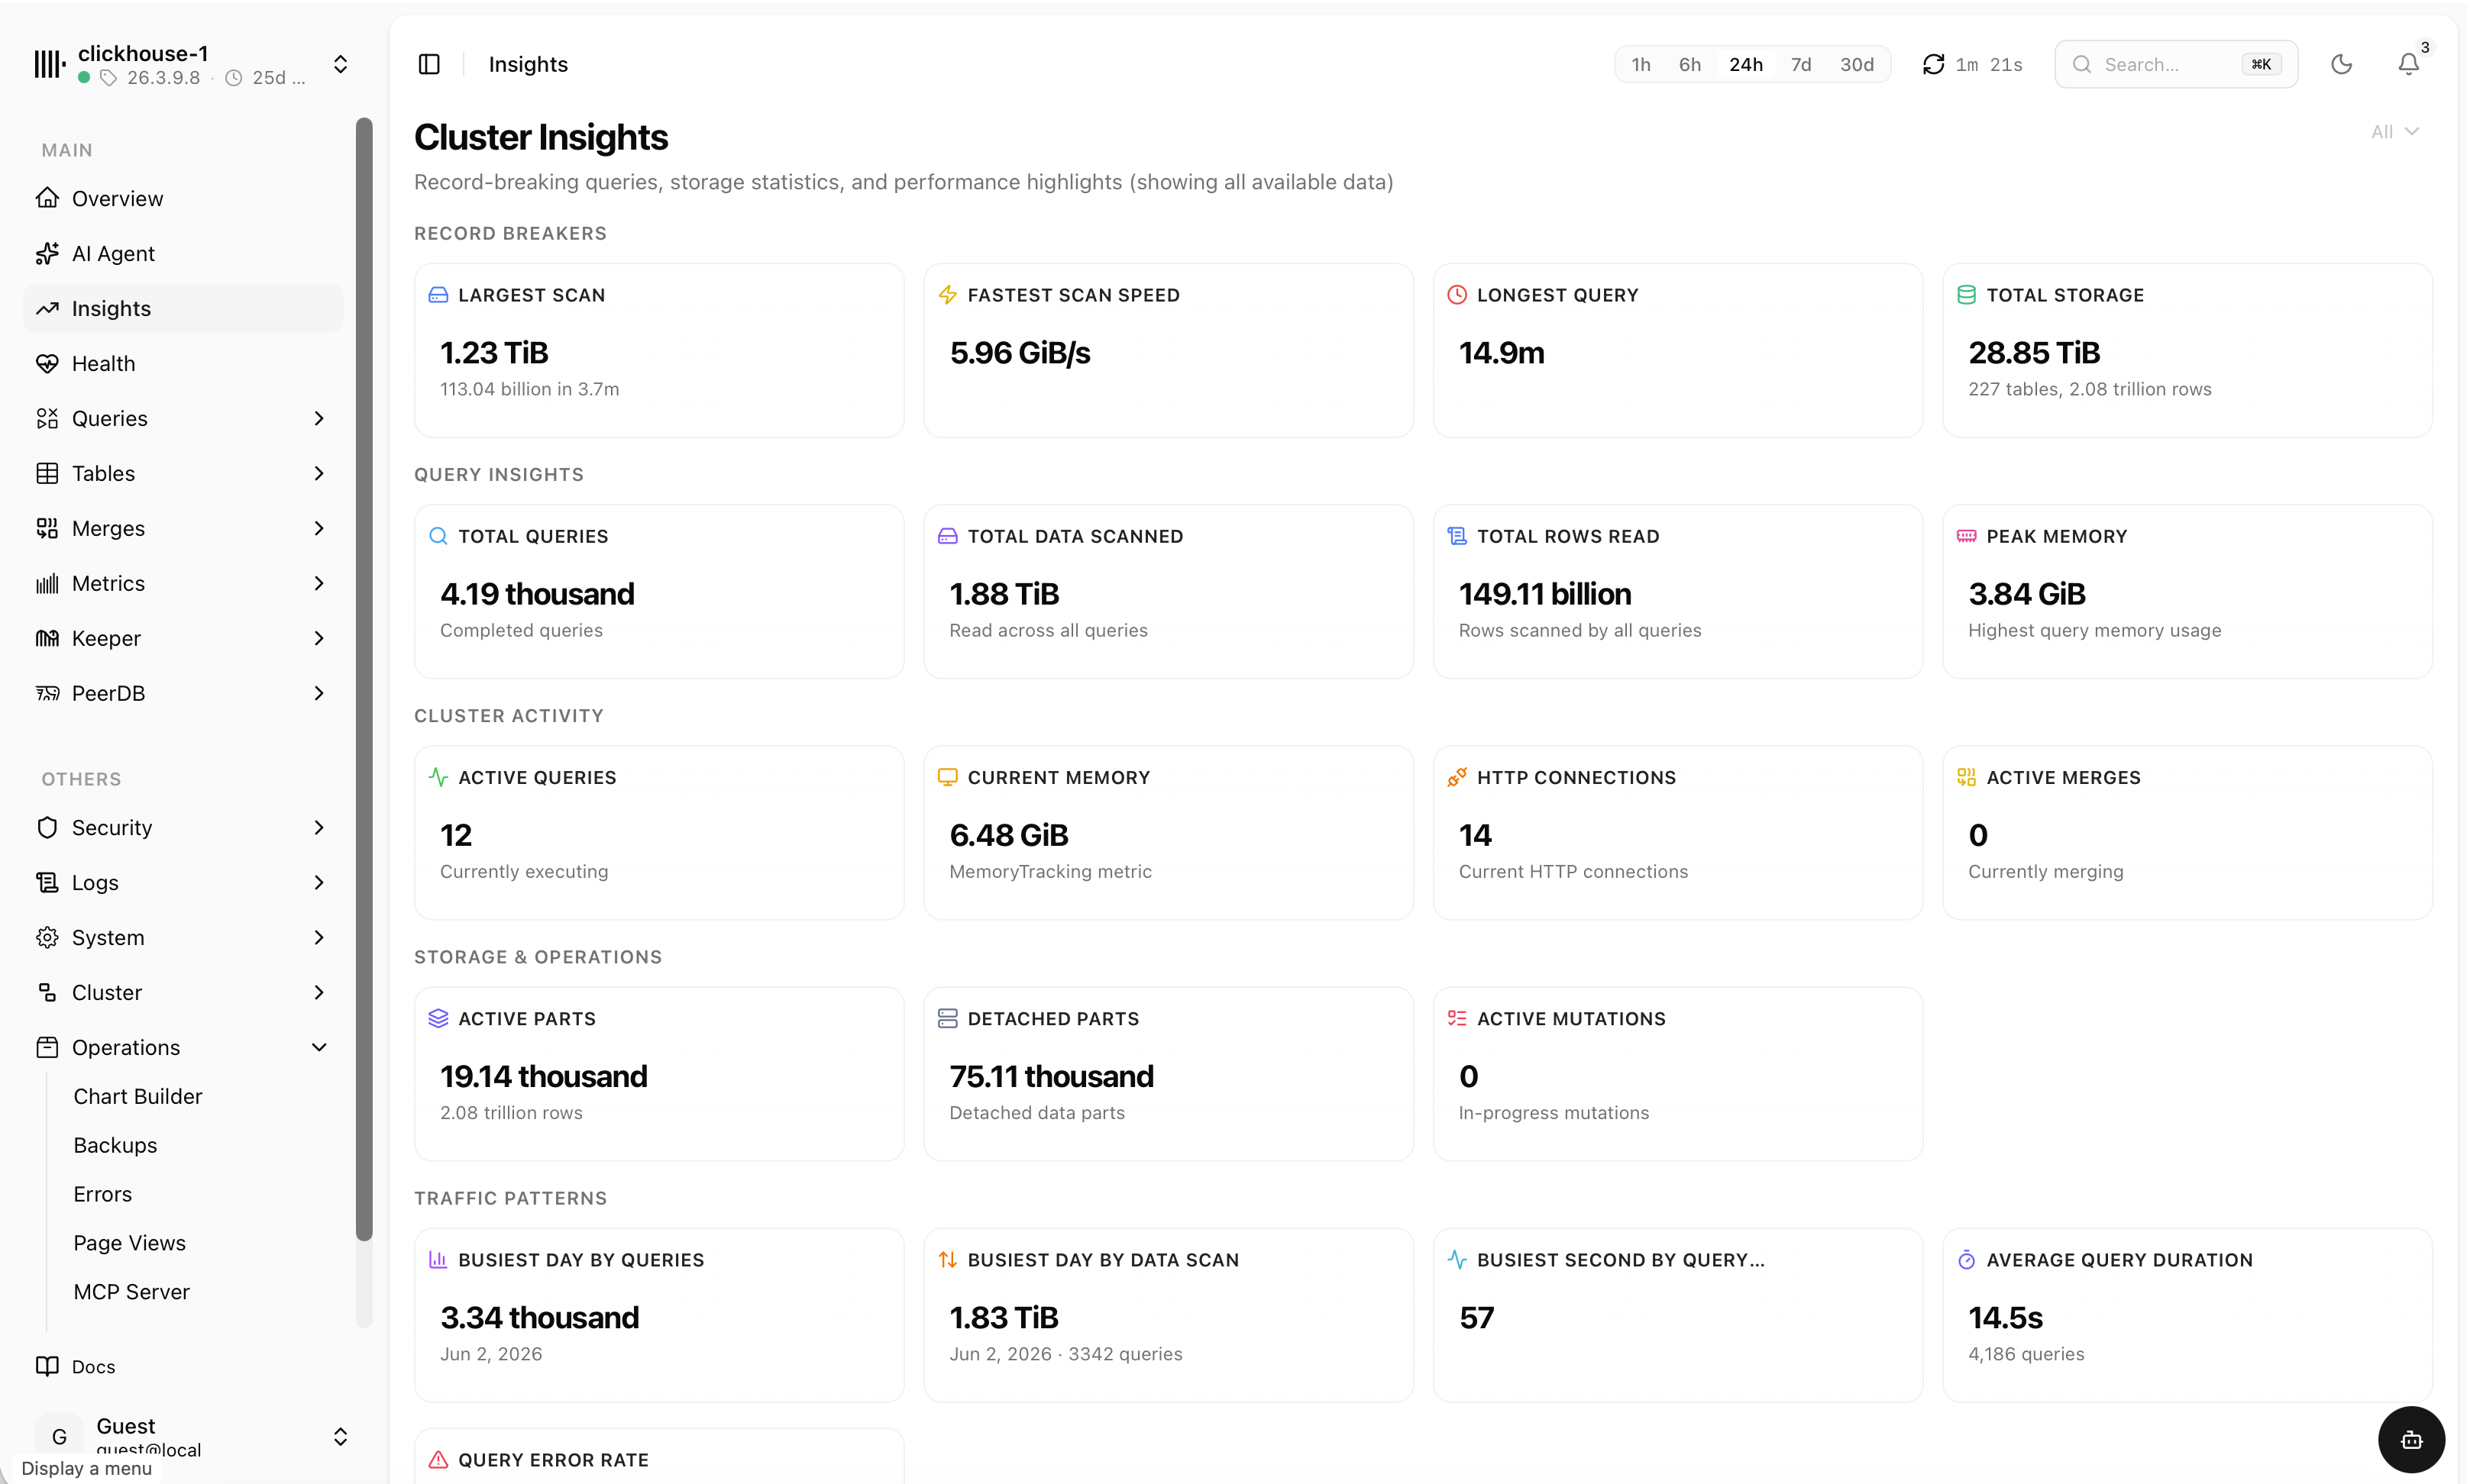Open the cluster switcher clickhouse-1
This screenshot has height=1484, width=2467.
190,64
